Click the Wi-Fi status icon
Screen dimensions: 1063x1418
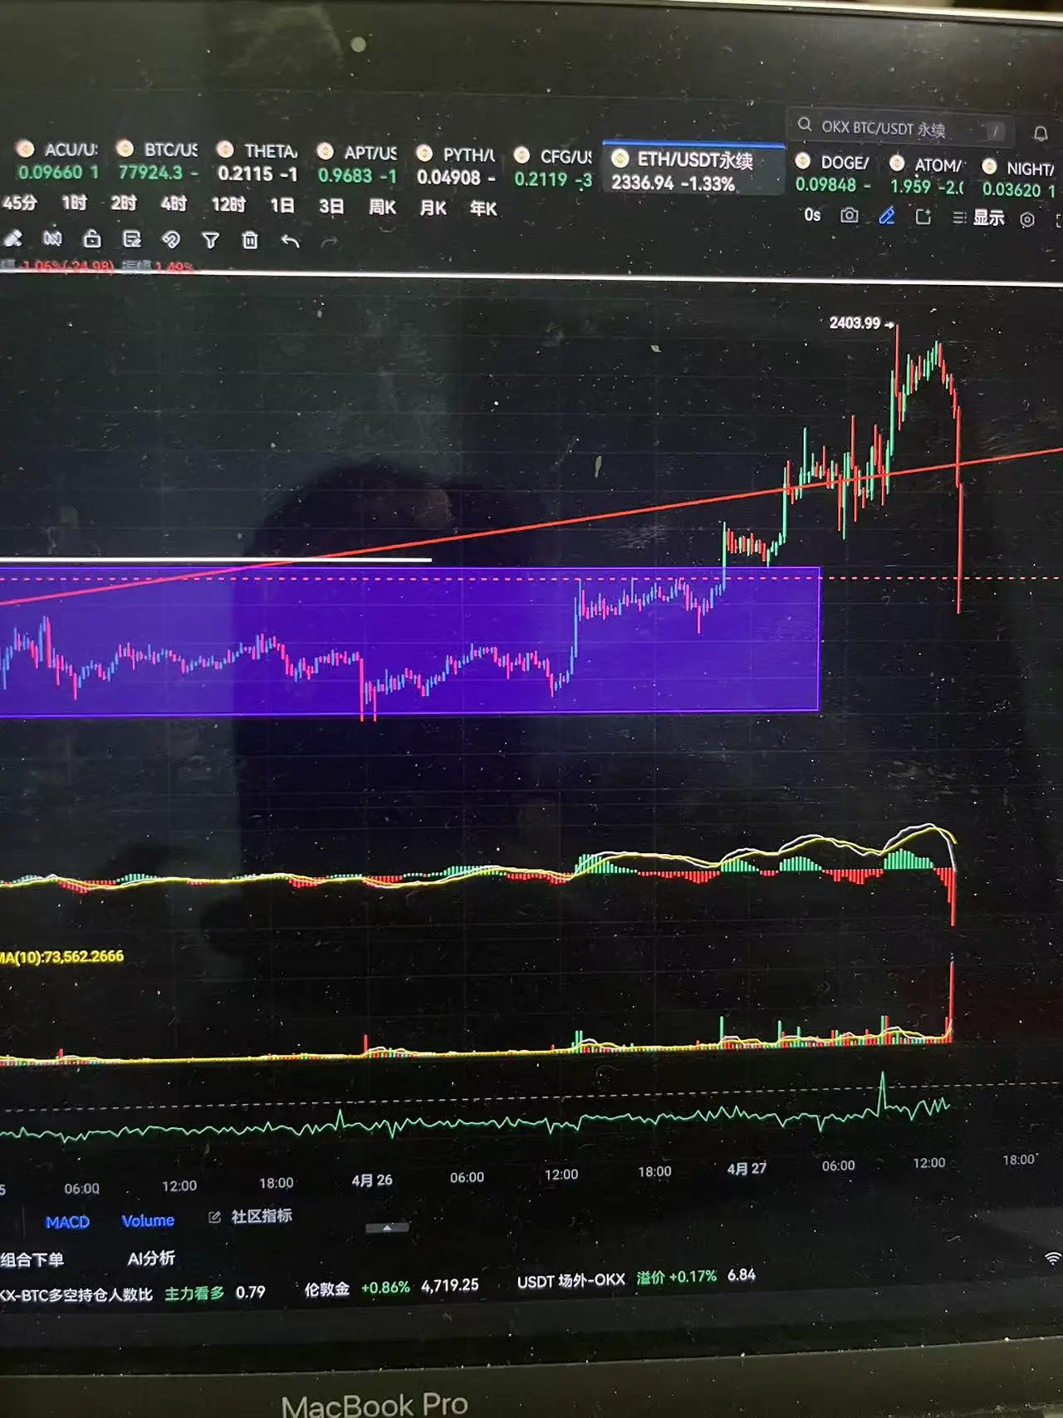coord(1053,1258)
